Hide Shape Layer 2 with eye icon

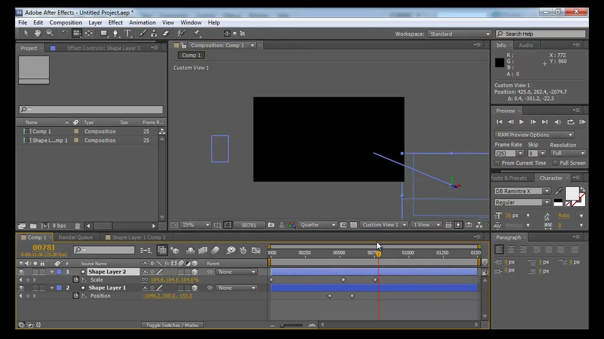[x=21, y=272]
